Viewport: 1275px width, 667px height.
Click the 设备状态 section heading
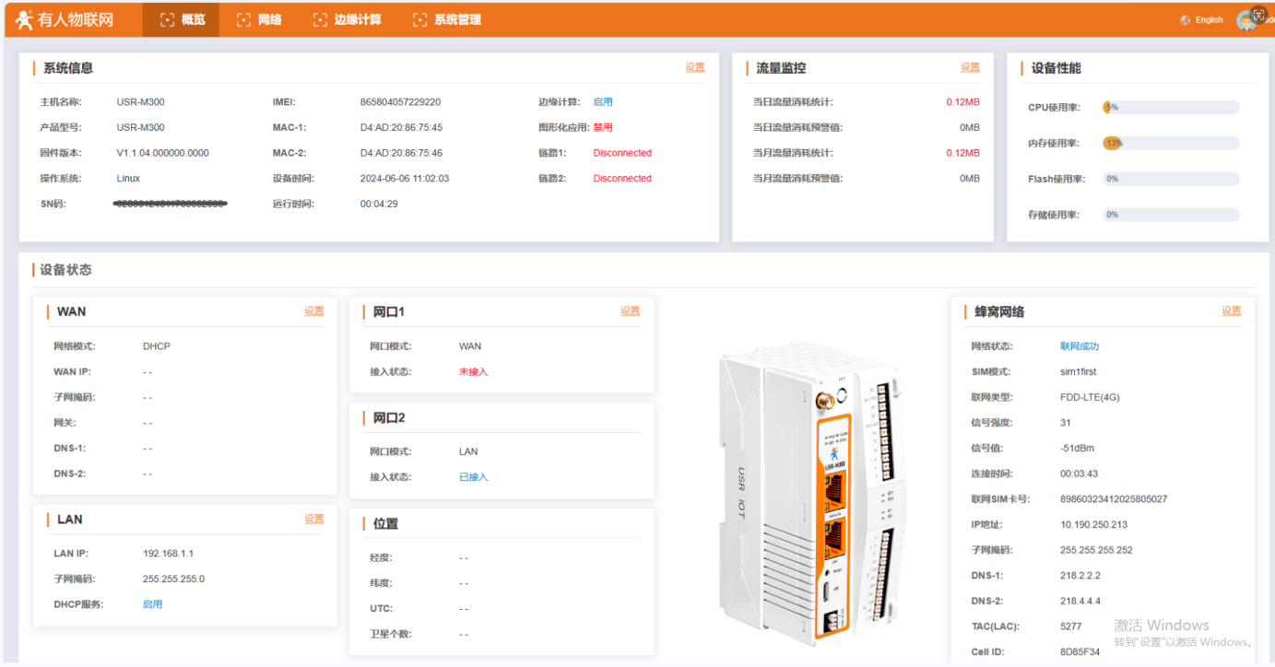(x=65, y=270)
